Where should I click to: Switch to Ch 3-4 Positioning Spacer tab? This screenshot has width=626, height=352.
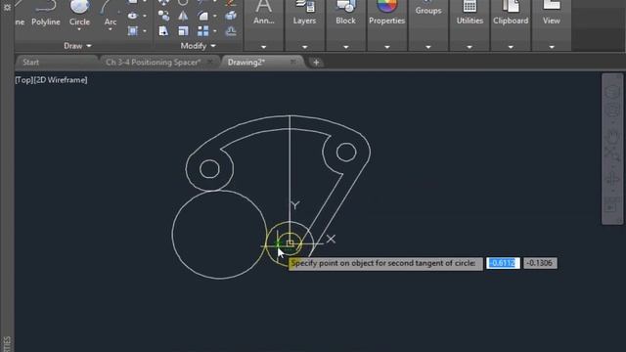point(153,63)
